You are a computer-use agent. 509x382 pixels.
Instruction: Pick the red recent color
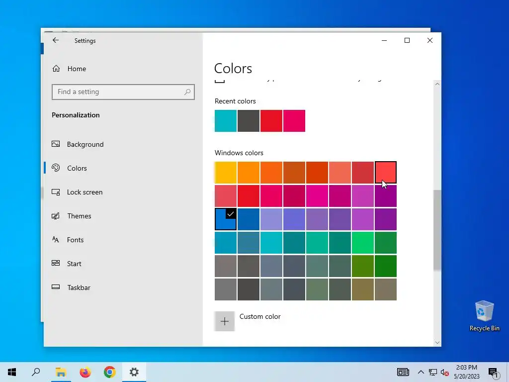pyautogui.click(x=271, y=121)
